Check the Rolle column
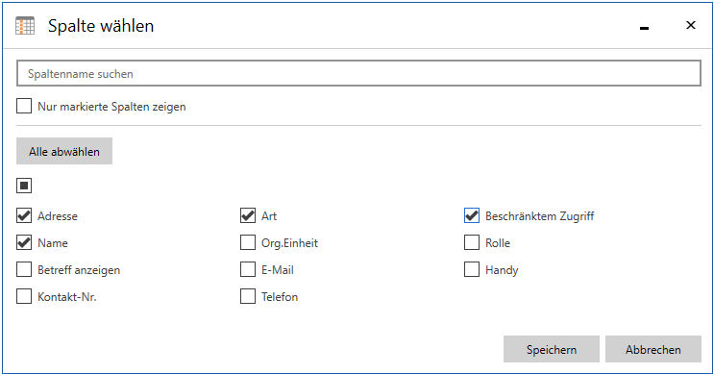 click(x=472, y=242)
